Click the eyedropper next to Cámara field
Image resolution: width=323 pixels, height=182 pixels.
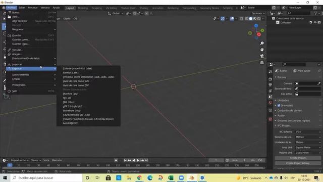click(319, 83)
